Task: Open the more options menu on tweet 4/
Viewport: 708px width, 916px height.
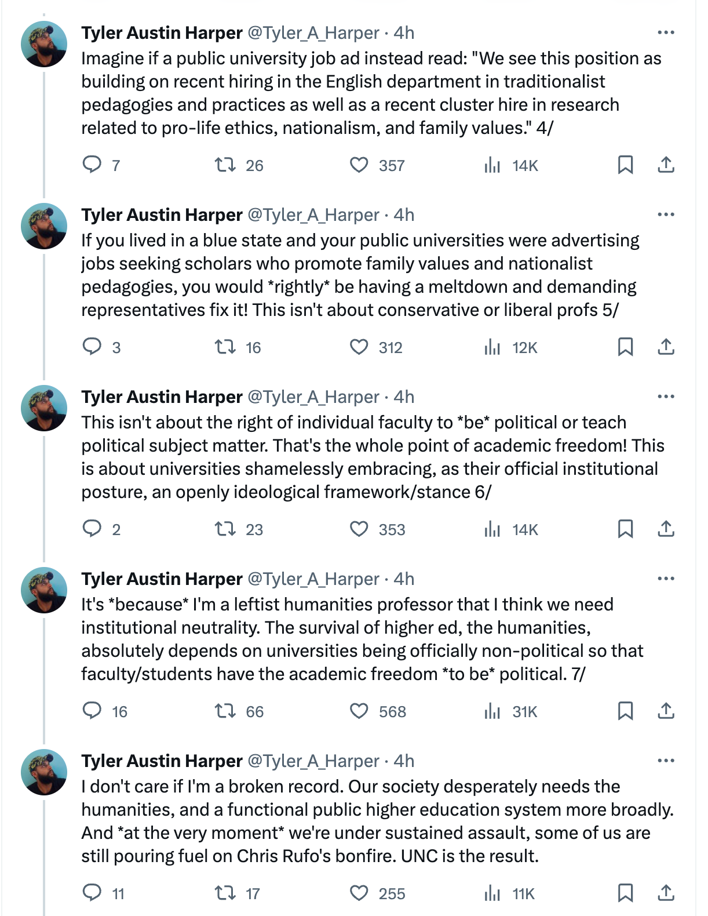Action: (x=666, y=33)
